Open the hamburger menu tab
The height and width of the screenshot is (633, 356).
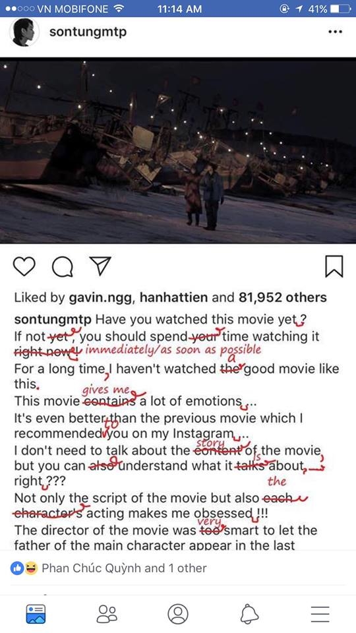320,614
